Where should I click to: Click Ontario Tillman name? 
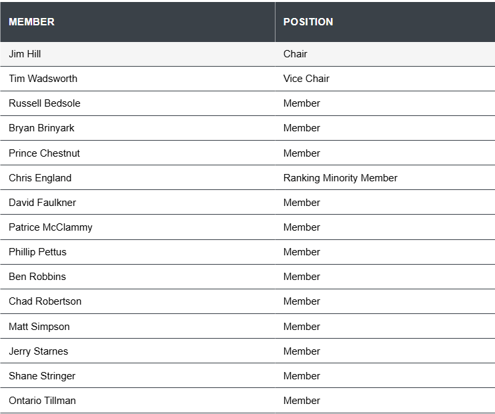click(x=42, y=401)
